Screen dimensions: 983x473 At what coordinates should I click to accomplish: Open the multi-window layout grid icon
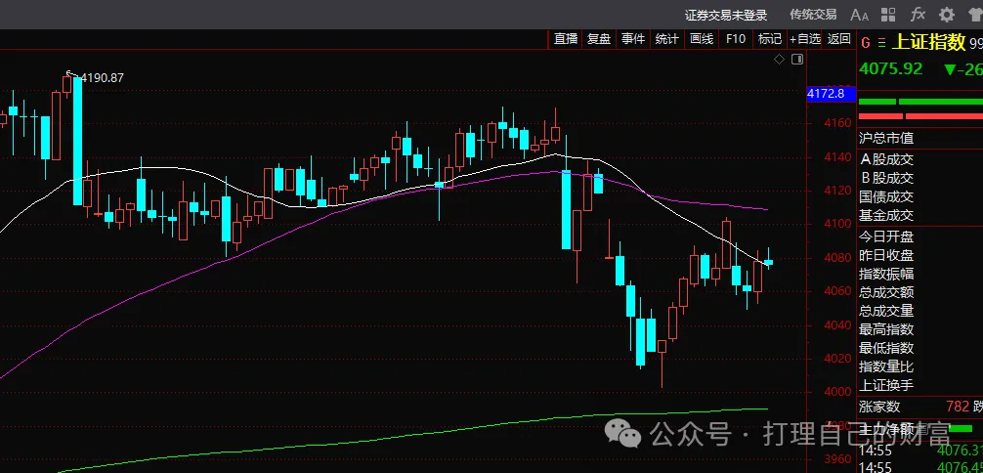click(888, 15)
